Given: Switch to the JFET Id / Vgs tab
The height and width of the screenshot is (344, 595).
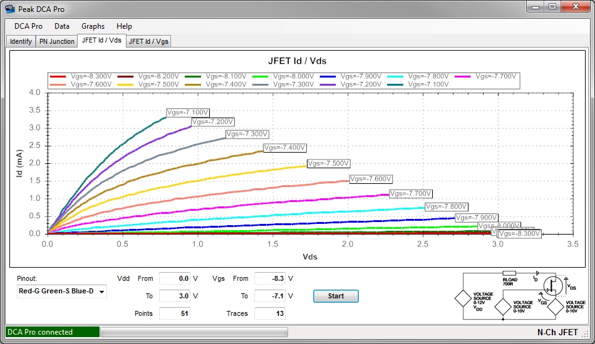Looking at the screenshot, I should pyautogui.click(x=148, y=41).
